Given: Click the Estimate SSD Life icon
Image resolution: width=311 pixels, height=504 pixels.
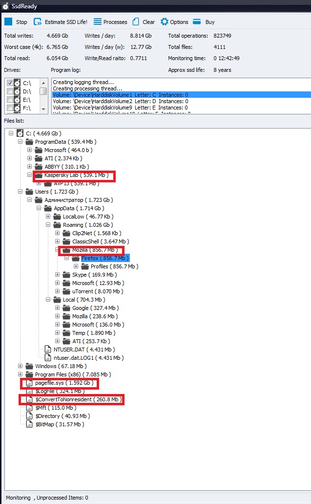Looking at the screenshot, I should [38, 22].
